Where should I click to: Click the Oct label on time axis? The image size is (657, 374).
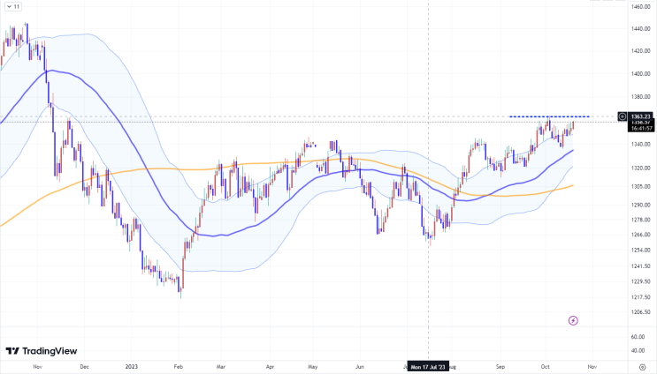[545, 367]
